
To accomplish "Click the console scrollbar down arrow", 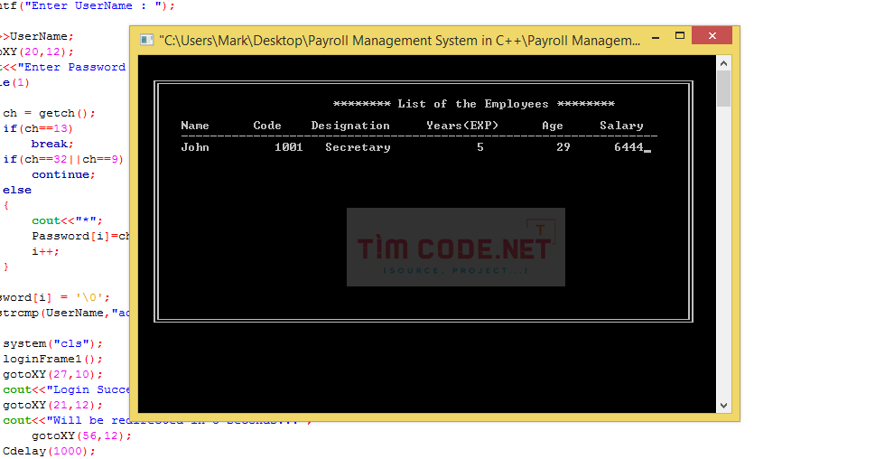I will click(724, 406).
